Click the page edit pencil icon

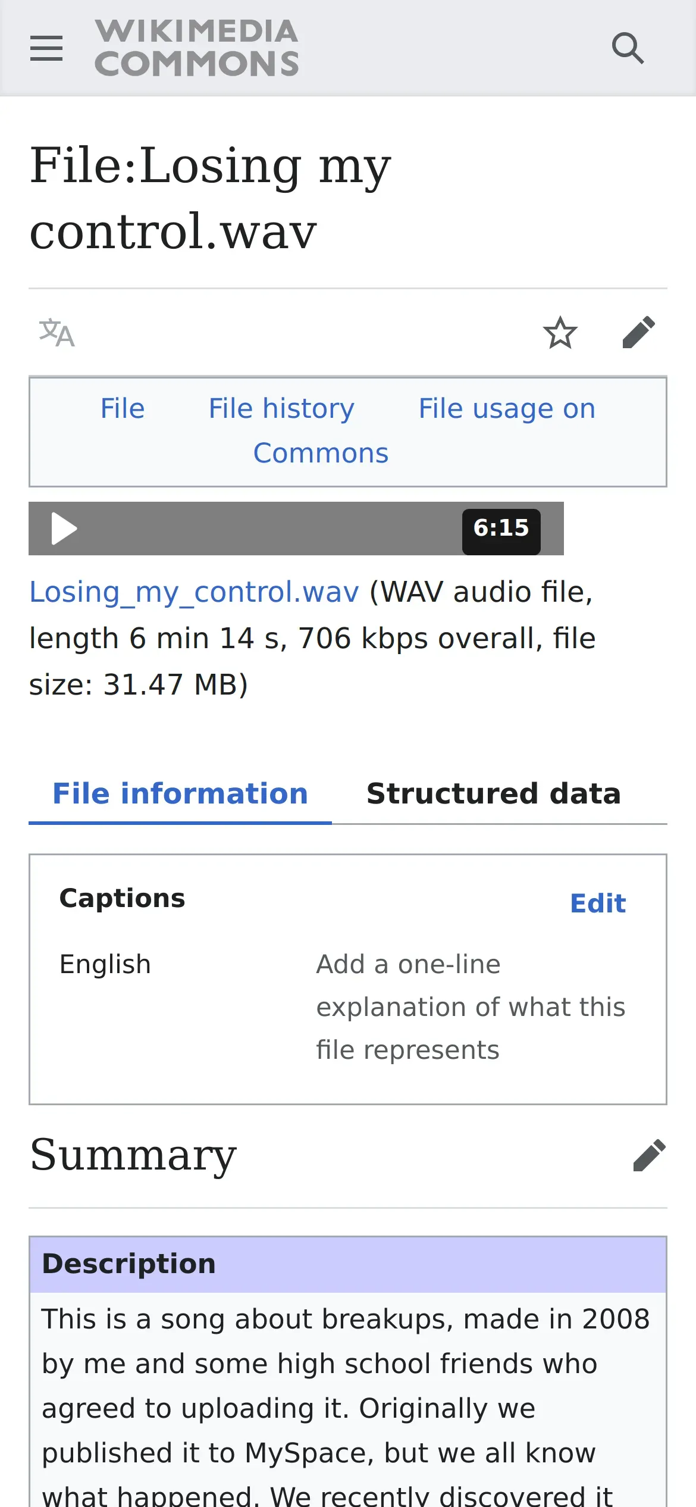click(x=638, y=332)
